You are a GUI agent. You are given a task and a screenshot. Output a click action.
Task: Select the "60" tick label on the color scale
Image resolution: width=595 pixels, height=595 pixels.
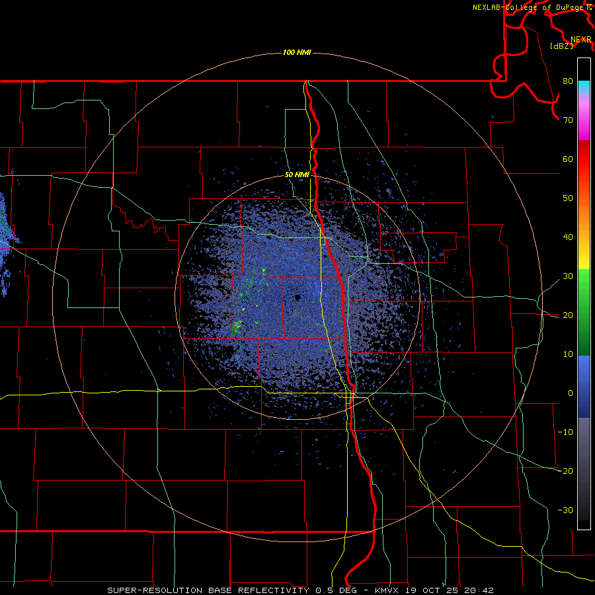[x=568, y=159]
